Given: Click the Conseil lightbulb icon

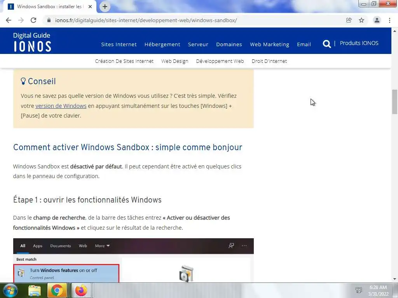Looking at the screenshot, I should point(23,81).
